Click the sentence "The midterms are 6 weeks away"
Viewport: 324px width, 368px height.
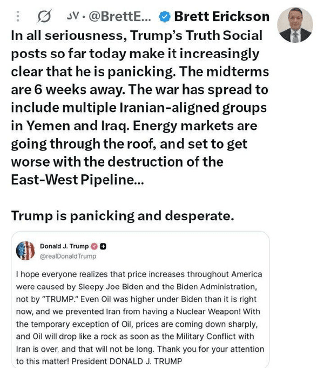[140, 81]
